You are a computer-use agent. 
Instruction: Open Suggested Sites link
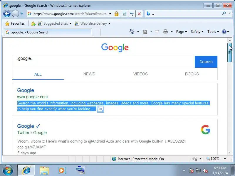pyautogui.click(x=55, y=23)
